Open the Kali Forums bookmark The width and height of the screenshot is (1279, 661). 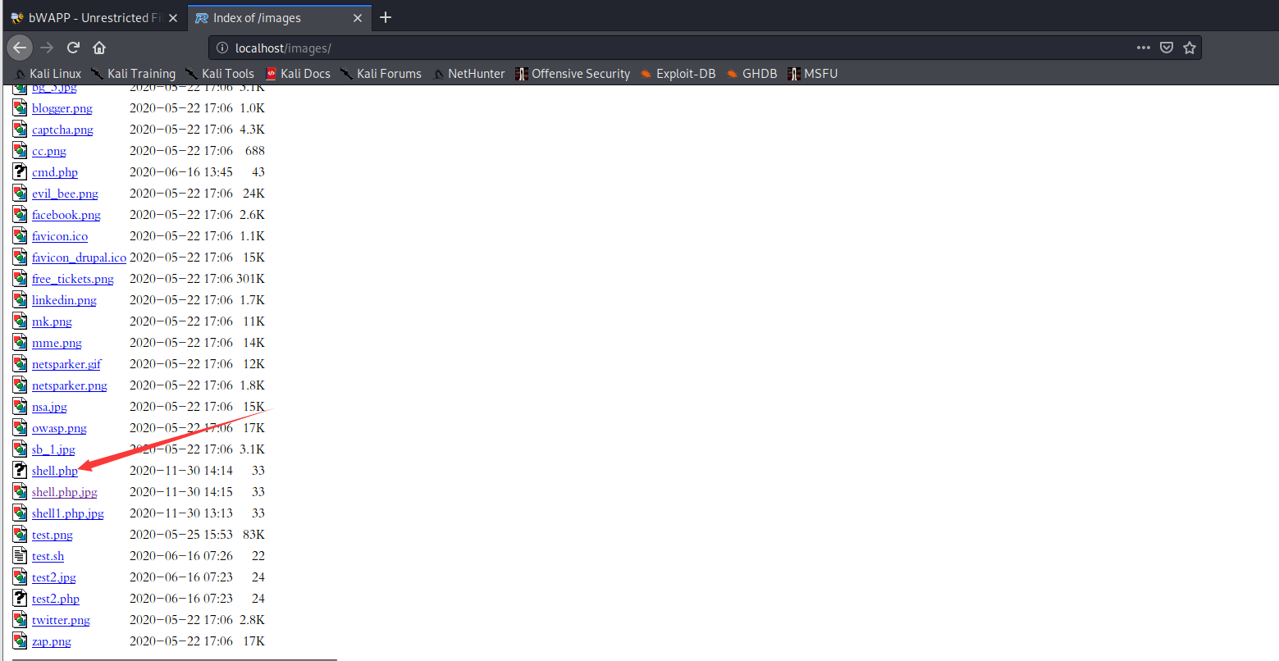pyautogui.click(x=381, y=74)
